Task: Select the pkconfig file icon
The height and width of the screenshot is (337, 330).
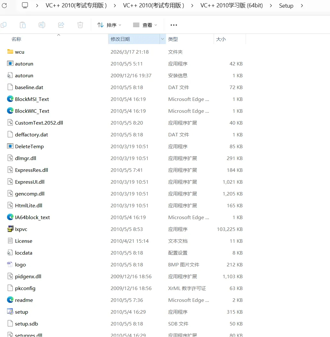Action: 10,288
